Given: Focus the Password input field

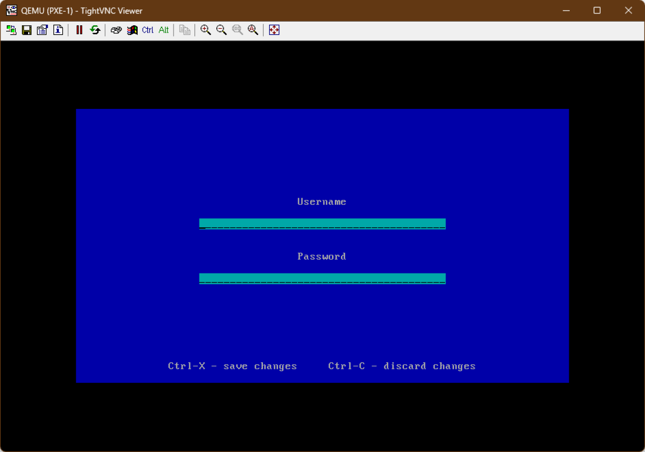Looking at the screenshot, I should tap(322, 278).
